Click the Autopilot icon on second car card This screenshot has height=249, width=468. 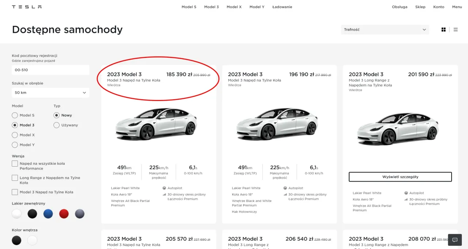286,188
